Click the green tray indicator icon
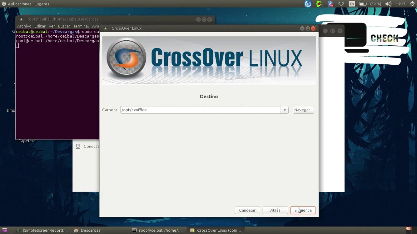 pos(319,4)
